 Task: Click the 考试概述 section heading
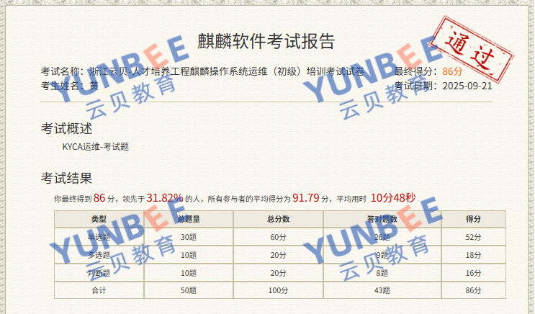[66, 129]
